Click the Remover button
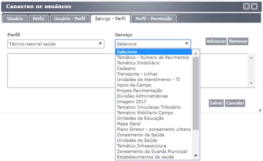This screenshot has height=161, width=263. tap(238, 41)
